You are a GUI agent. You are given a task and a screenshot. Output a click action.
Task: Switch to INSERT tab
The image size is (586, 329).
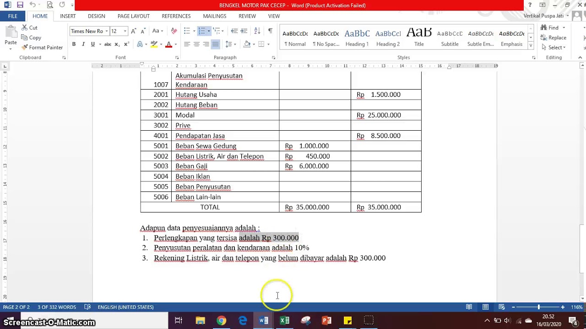pos(68,16)
